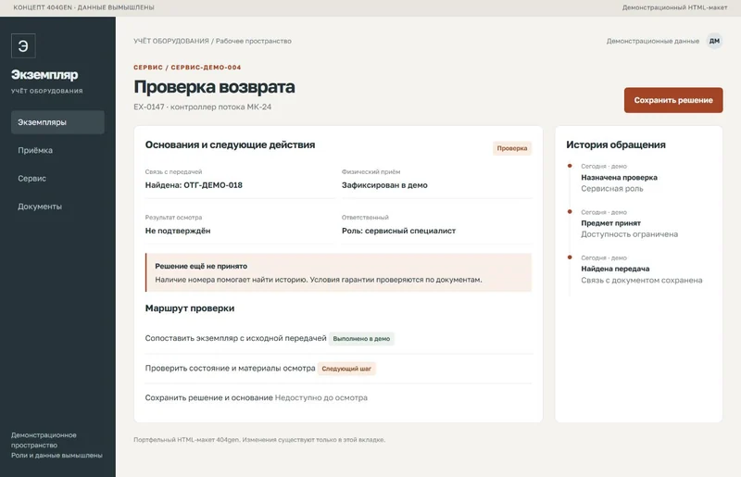Click value Найдена: ОТГ-ДЕМО-018
Screen dimensions: 741x477
click(194, 185)
